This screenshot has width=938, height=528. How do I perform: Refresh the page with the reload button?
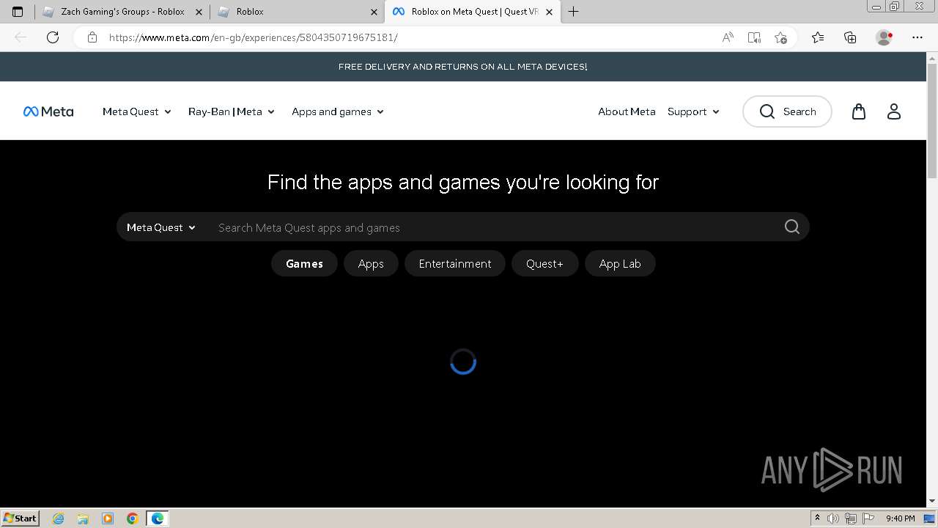53,37
